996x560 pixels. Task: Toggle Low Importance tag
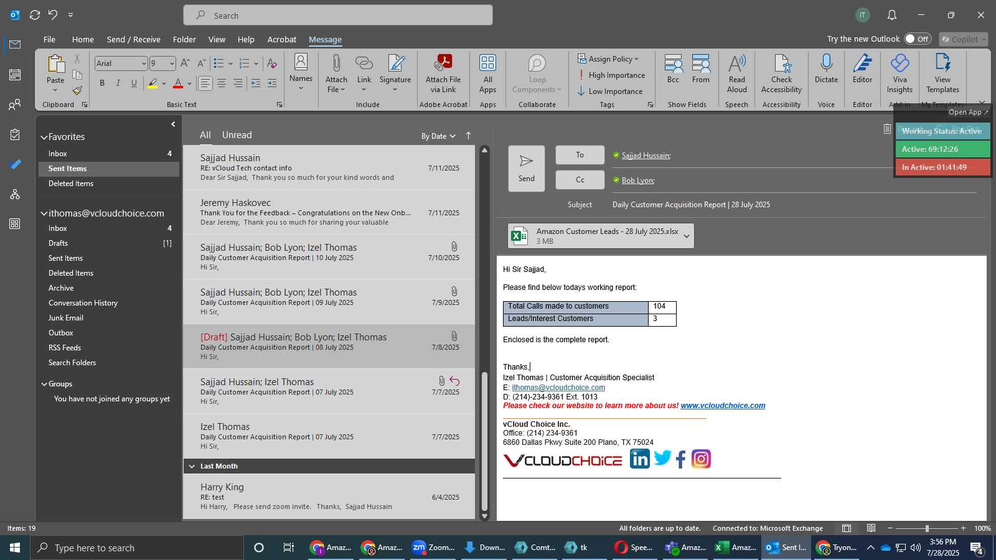coord(610,91)
